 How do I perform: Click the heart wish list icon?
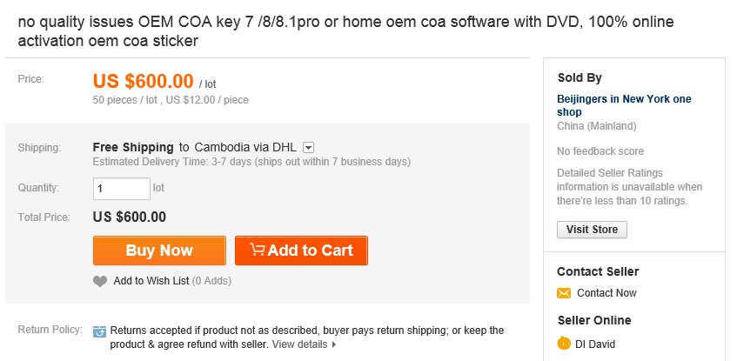(100, 281)
